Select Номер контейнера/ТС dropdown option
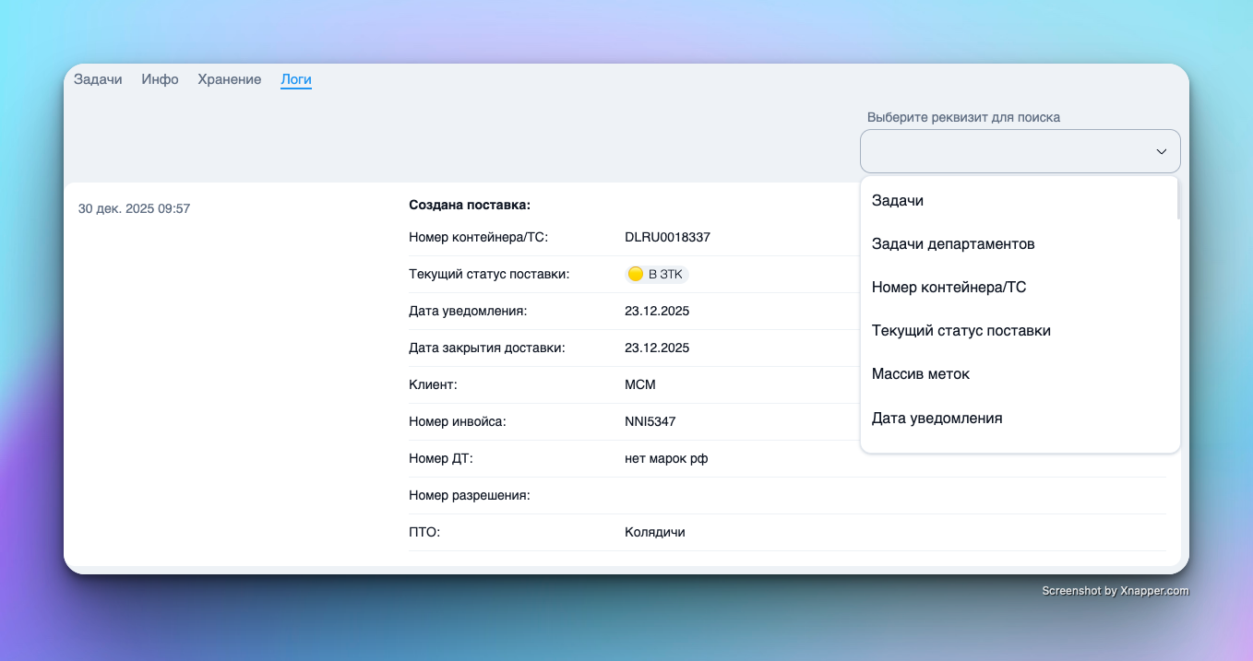Screen dimensions: 1253x661 pyautogui.click(x=1020, y=288)
